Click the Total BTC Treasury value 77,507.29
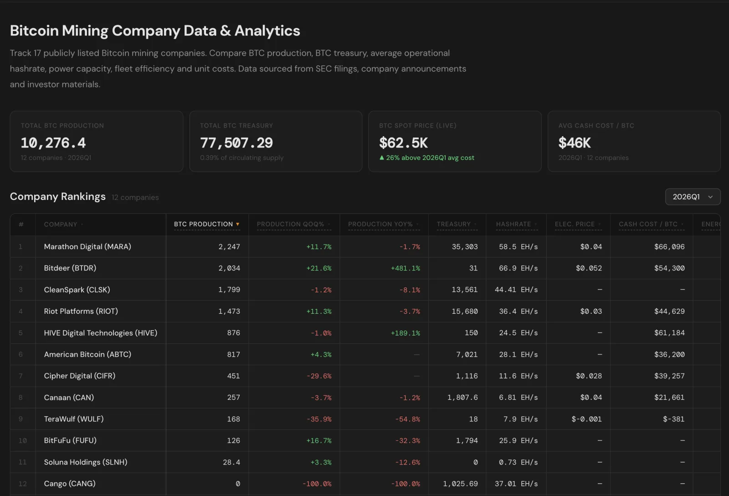Viewport: 729px width, 496px height. click(236, 143)
